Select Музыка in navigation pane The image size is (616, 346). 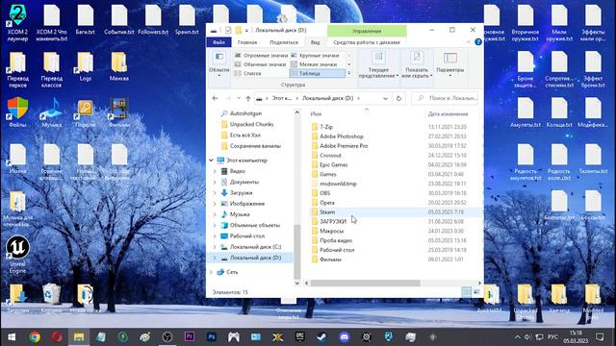(x=240, y=214)
